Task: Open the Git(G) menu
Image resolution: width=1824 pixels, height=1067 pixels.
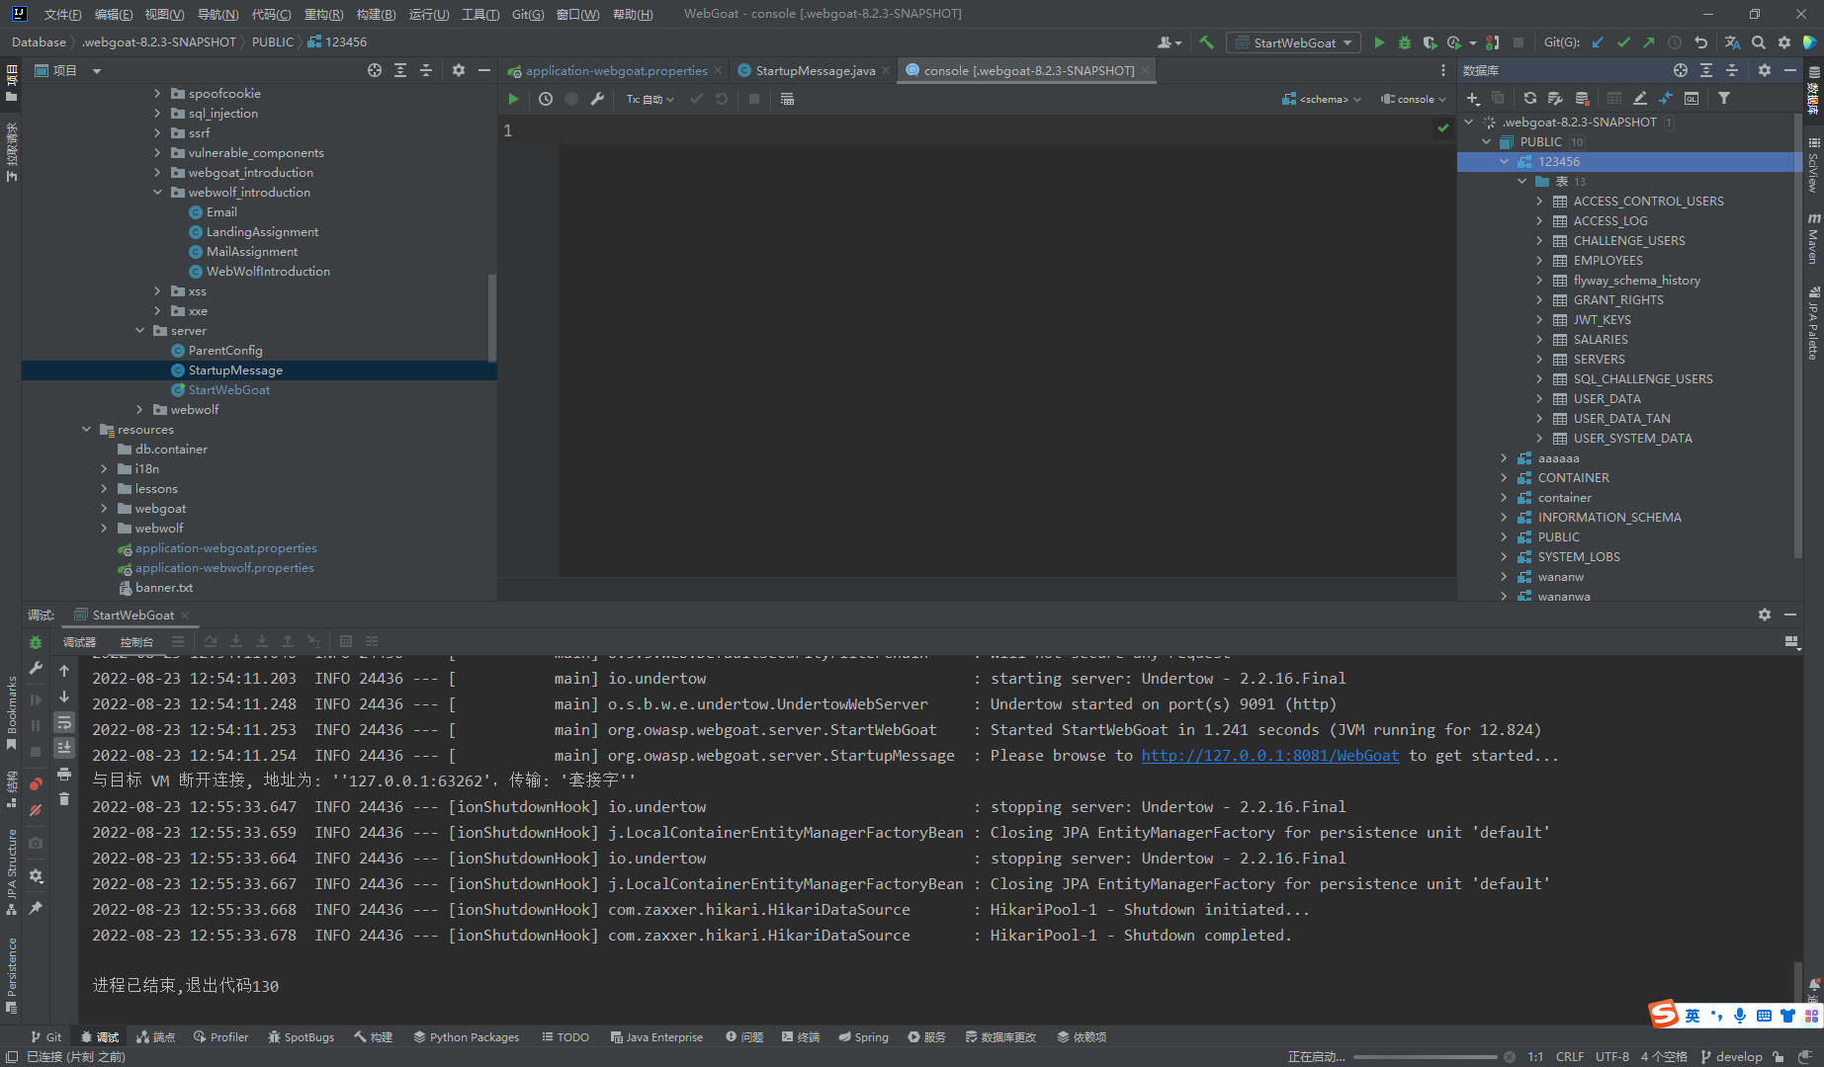Action: coord(528,14)
